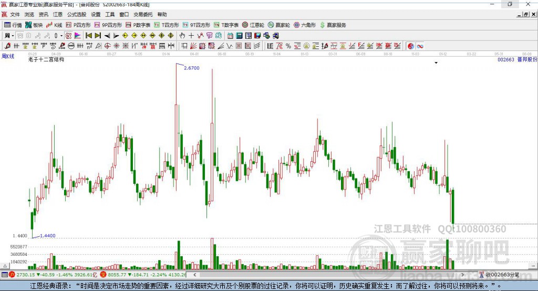Open the P四方形 price square tool
The height and width of the screenshot is (291, 538).
[x=78, y=25]
